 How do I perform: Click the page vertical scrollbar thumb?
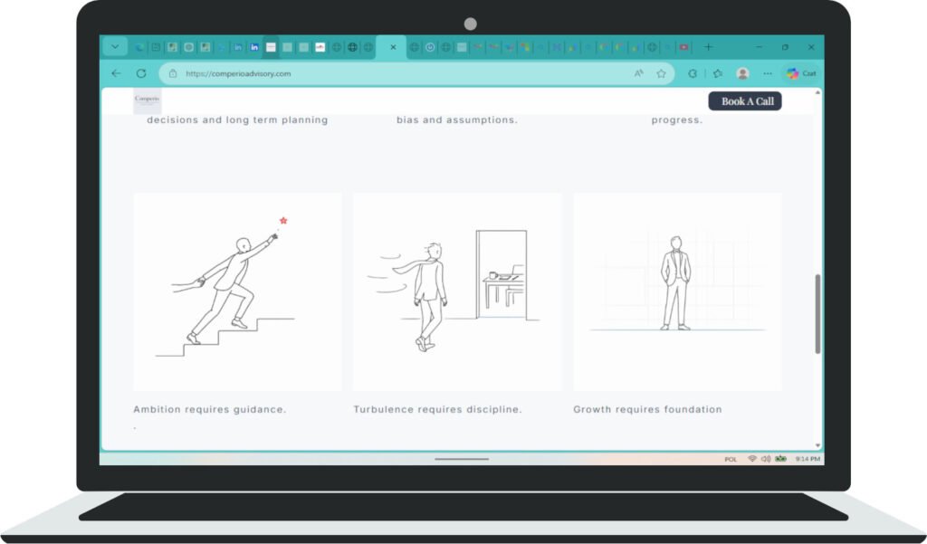coord(818,313)
